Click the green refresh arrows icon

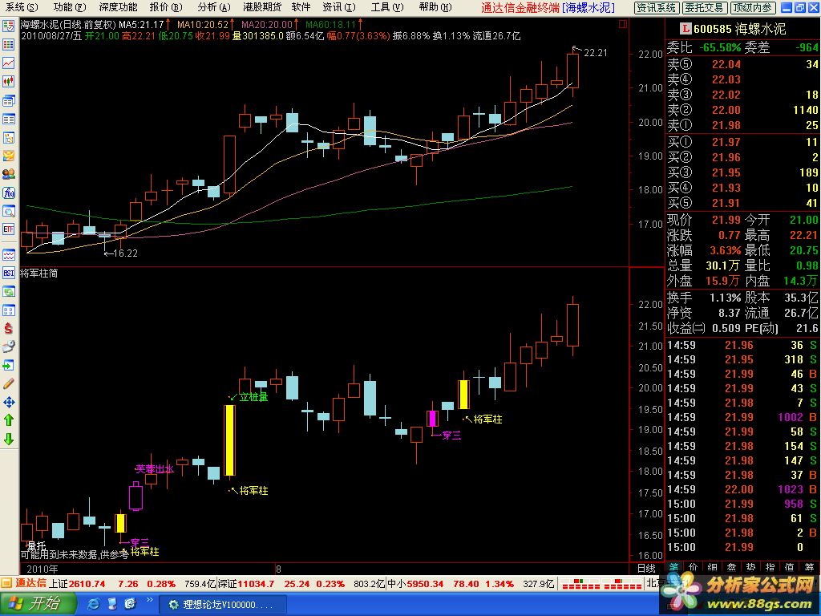[8, 292]
